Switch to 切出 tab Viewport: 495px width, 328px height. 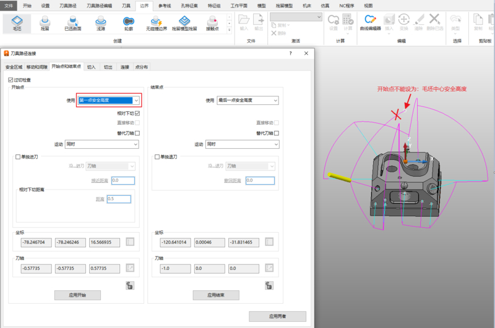108,67
